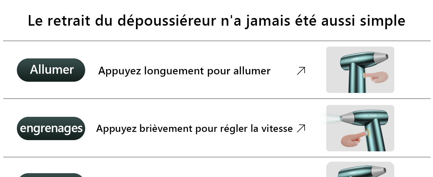Click the brand logo on the Allumer duster
This screenshot has width=433, height=177.
pyautogui.click(x=354, y=59)
